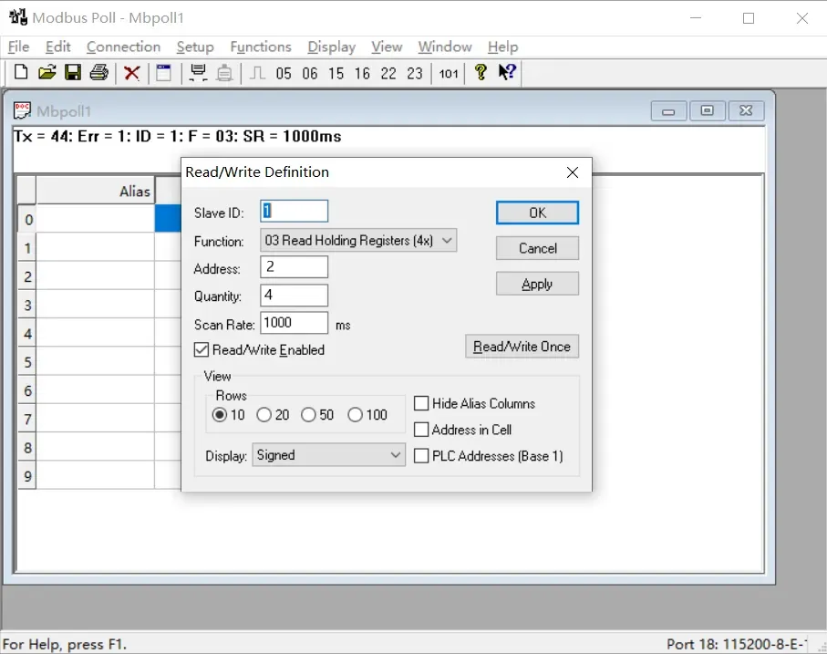Screen dimensions: 827x654
Task: Open function 16 write multiple registers
Action: [x=362, y=73]
